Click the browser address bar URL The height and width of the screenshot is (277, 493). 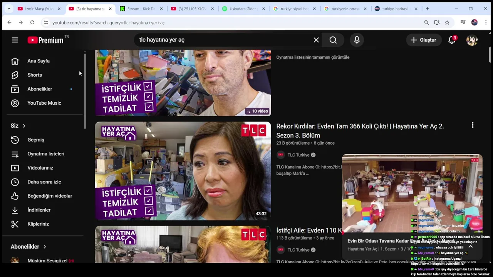(108, 23)
